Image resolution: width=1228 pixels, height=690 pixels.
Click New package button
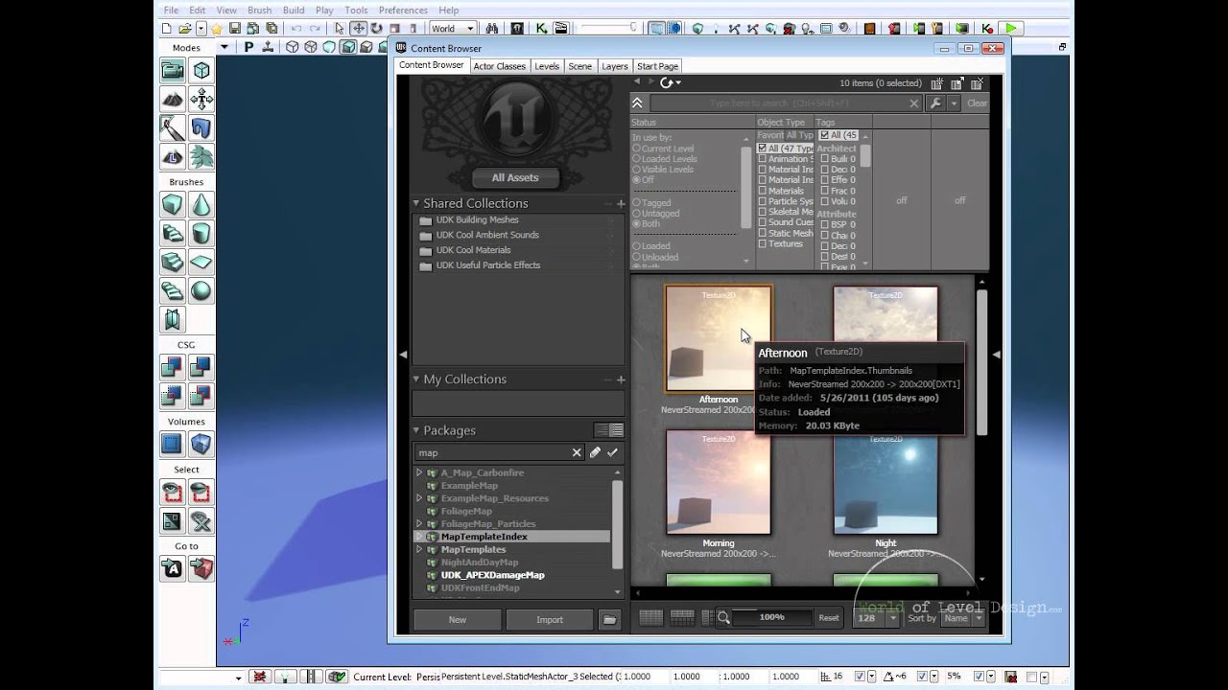[458, 620]
